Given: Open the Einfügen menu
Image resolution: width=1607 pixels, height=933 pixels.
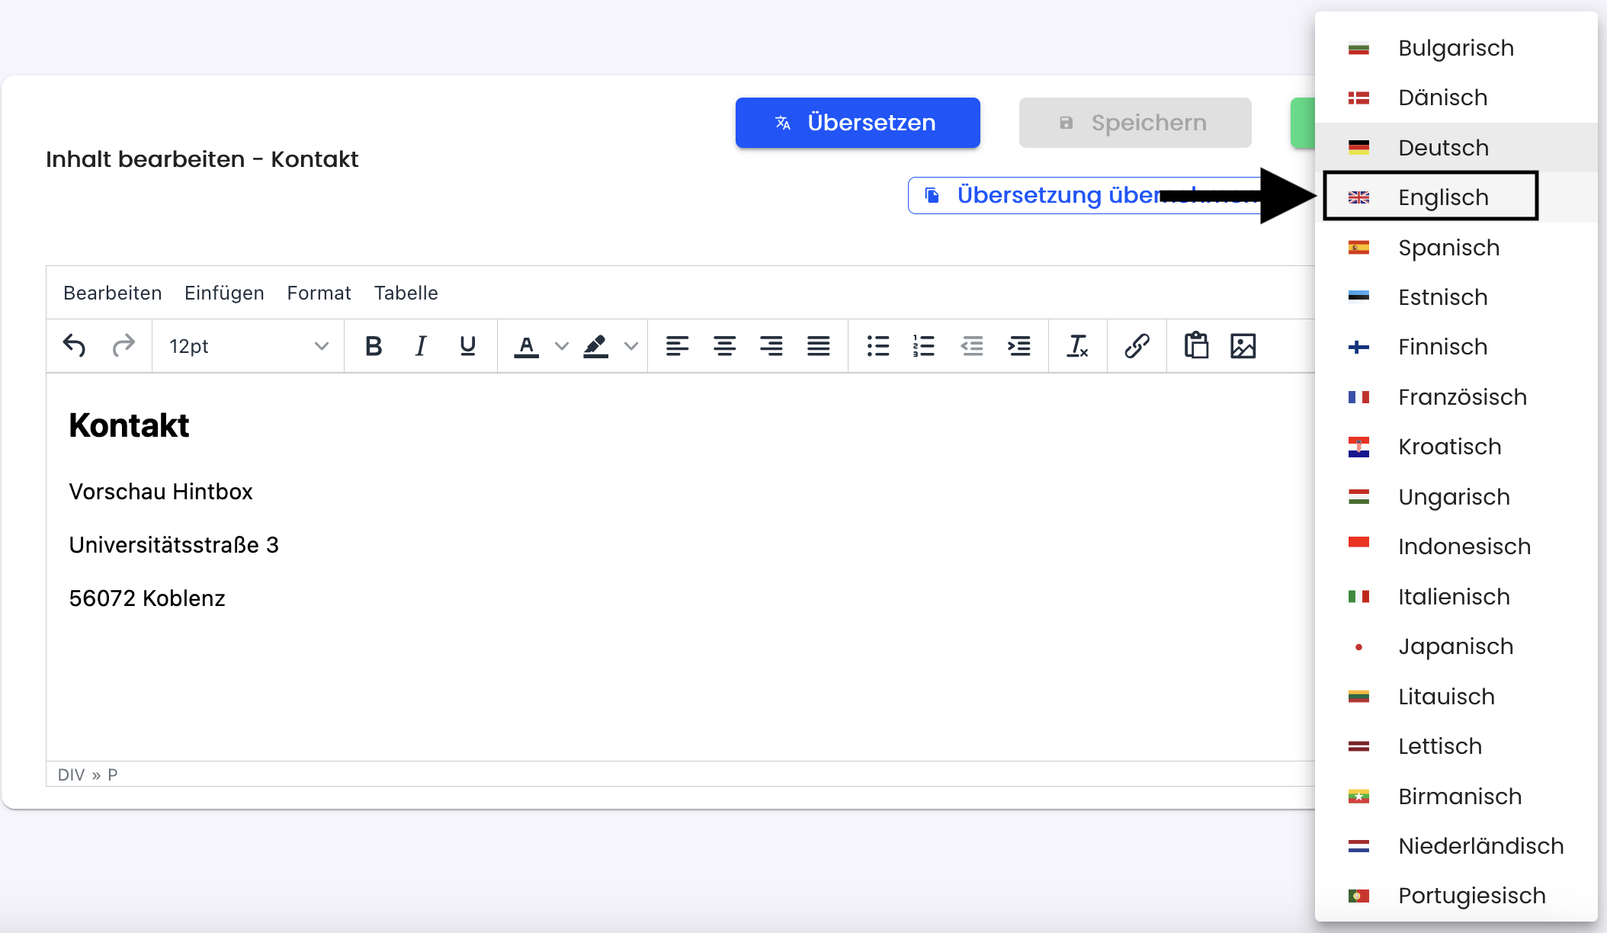Looking at the screenshot, I should tap(224, 293).
